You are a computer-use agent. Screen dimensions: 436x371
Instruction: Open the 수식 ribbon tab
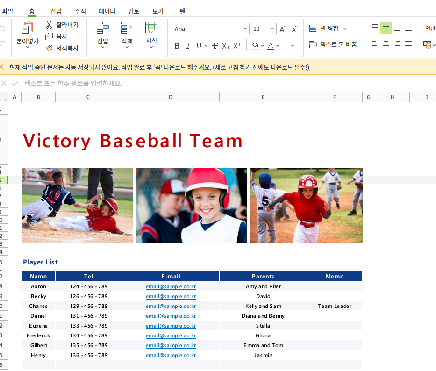point(80,11)
